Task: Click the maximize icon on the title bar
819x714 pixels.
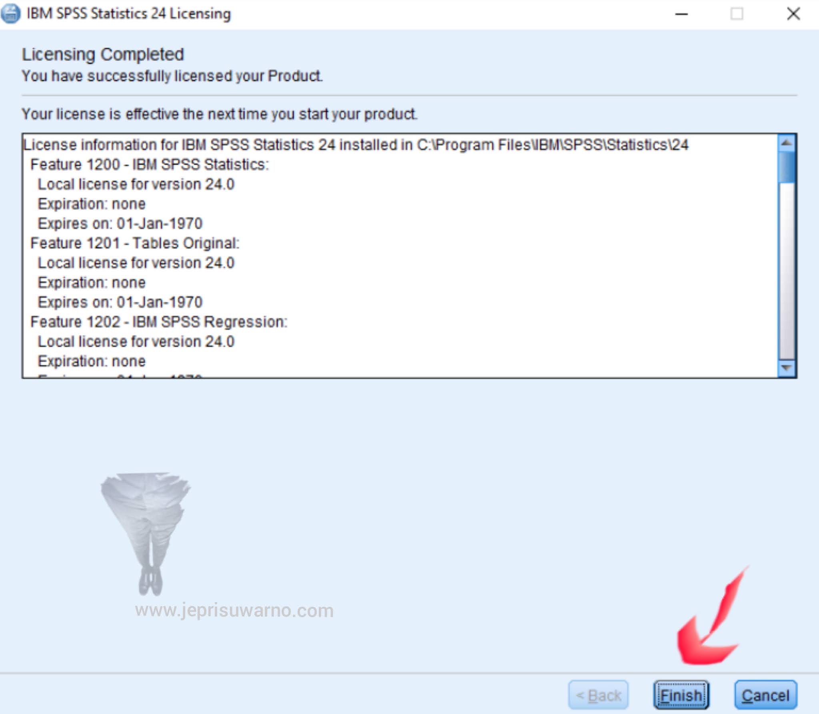Action: (x=736, y=14)
